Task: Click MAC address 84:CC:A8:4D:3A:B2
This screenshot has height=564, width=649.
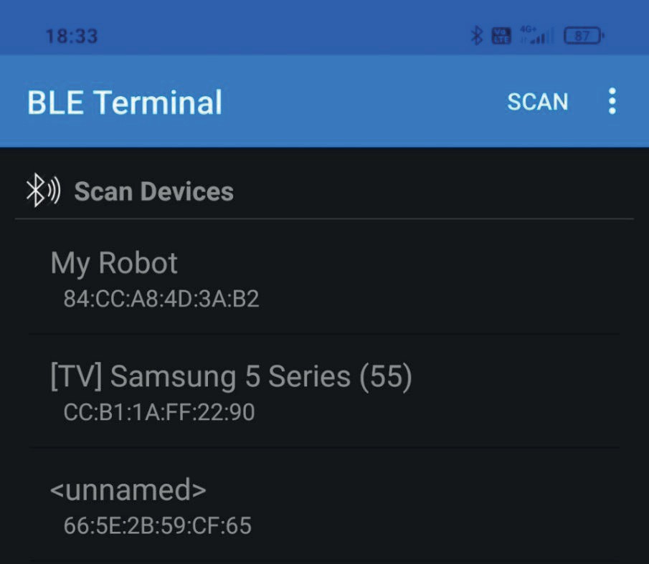Action: click(x=161, y=298)
